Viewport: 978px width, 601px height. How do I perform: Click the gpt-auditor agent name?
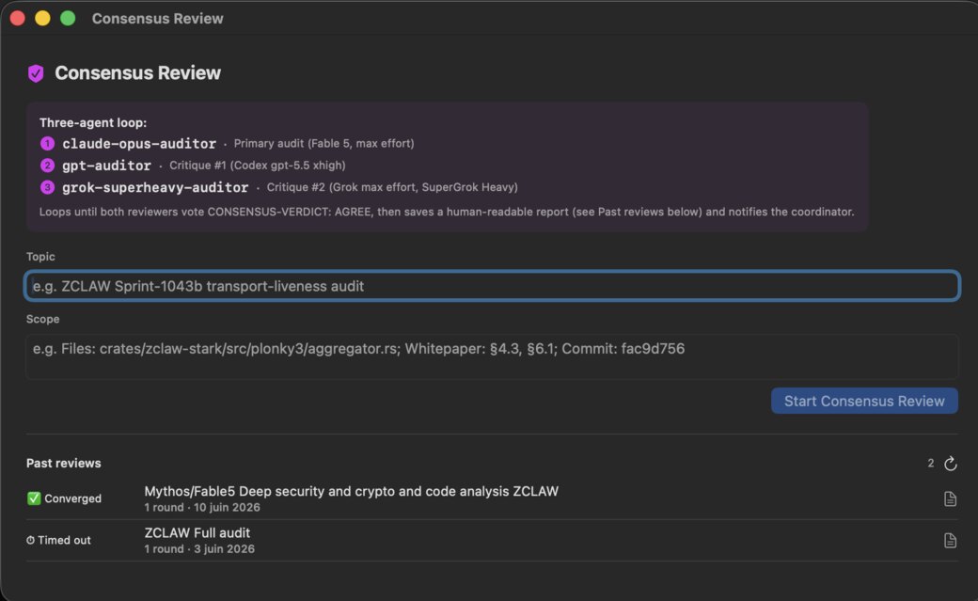pos(106,166)
